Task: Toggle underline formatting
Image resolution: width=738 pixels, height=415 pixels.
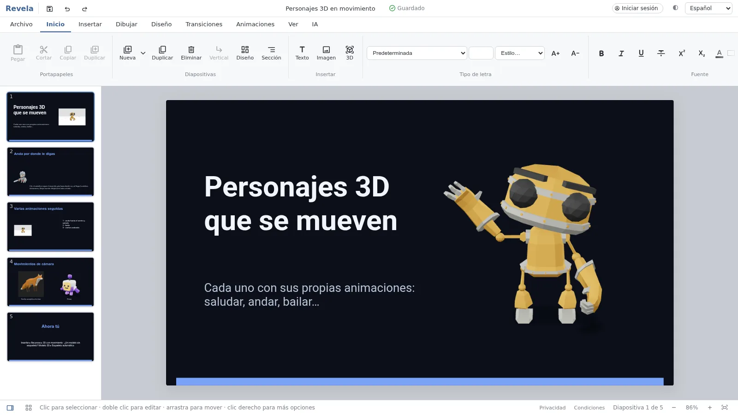Action: tap(641, 53)
